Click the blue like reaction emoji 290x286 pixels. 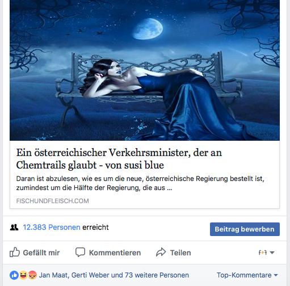coord(14,275)
